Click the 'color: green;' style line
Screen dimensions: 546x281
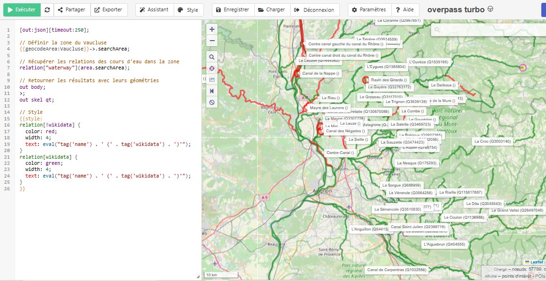click(44, 163)
